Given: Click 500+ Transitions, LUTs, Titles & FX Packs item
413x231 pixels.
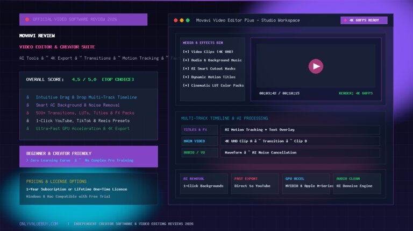Looking at the screenshot, I should [85, 113].
